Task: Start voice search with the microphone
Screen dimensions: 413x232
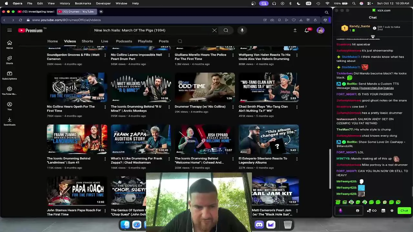Action: click(242, 30)
